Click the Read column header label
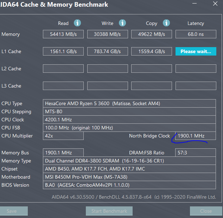The height and width of the screenshot is (218, 223). click(x=63, y=23)
